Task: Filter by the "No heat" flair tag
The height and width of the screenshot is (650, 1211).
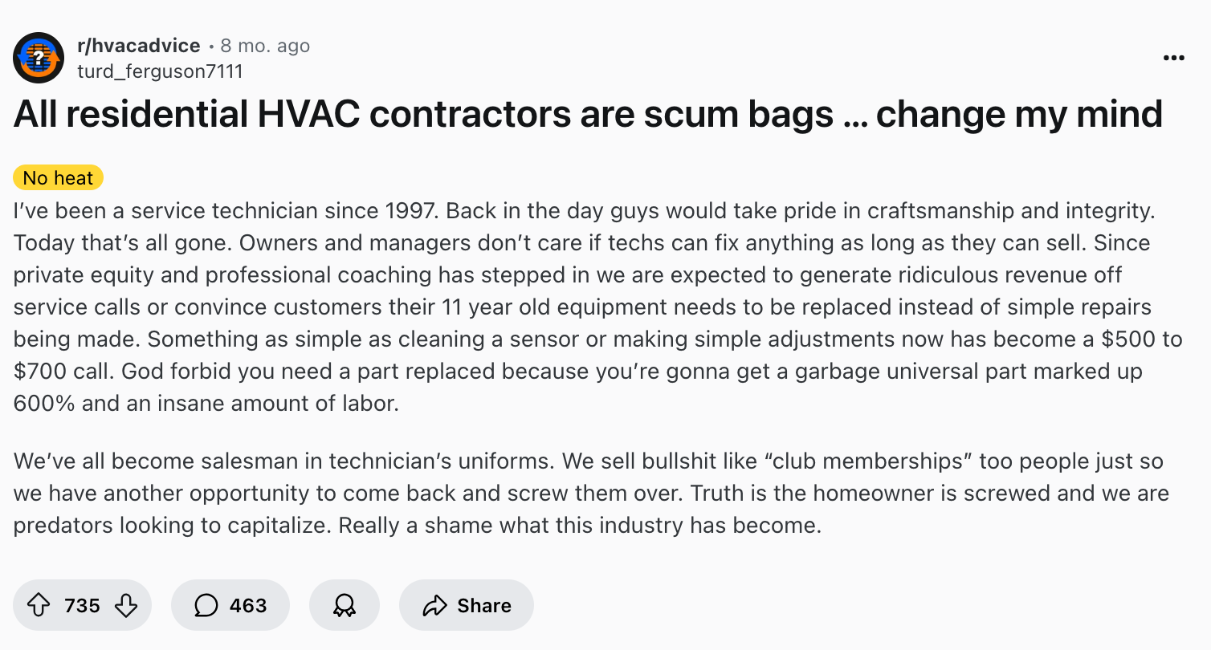Action: (58, 177)
